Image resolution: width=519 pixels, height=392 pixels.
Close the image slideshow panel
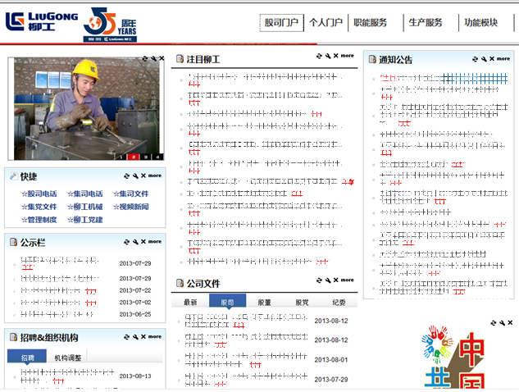pos(162,58)
